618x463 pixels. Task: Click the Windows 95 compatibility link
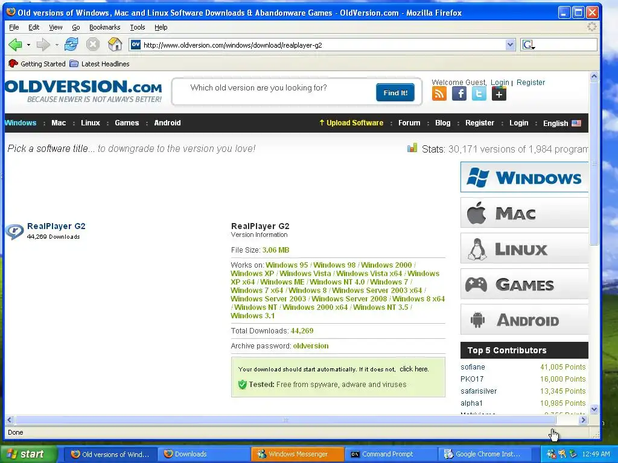coord(287,265)
